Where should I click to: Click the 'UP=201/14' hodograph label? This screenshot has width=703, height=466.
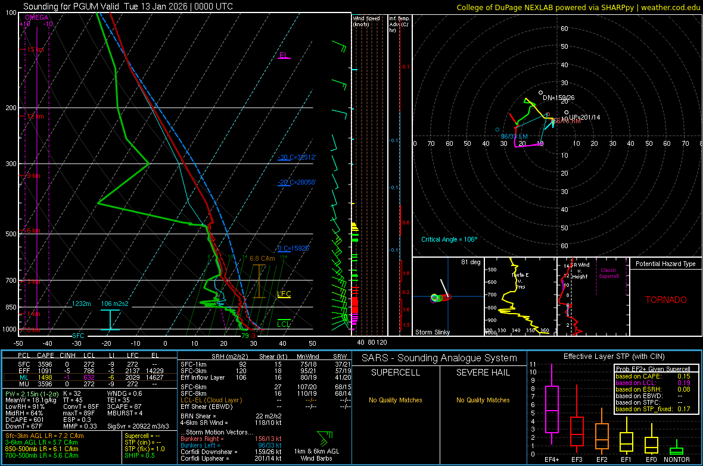click(x=584, y=117)
